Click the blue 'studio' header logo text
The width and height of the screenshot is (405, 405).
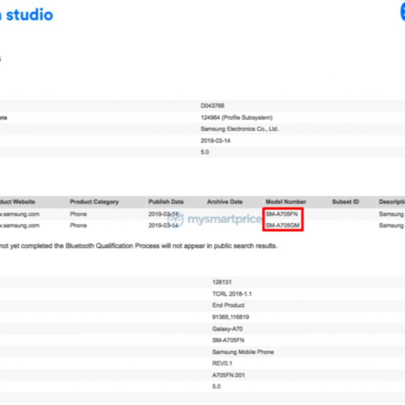(x=29, y=15)
